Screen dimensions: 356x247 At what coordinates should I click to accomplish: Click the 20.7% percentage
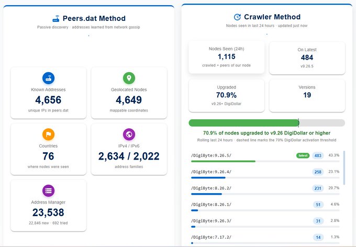(334, 188)
